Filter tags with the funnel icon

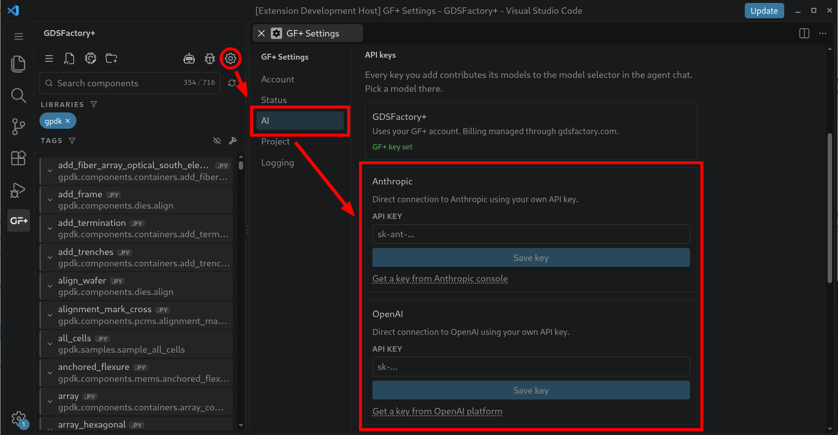[x=72, y=141]
